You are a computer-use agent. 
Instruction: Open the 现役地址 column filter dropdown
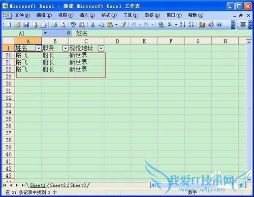pos(101,49)
